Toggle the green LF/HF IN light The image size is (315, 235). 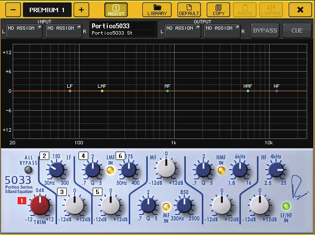pos(286,206)
